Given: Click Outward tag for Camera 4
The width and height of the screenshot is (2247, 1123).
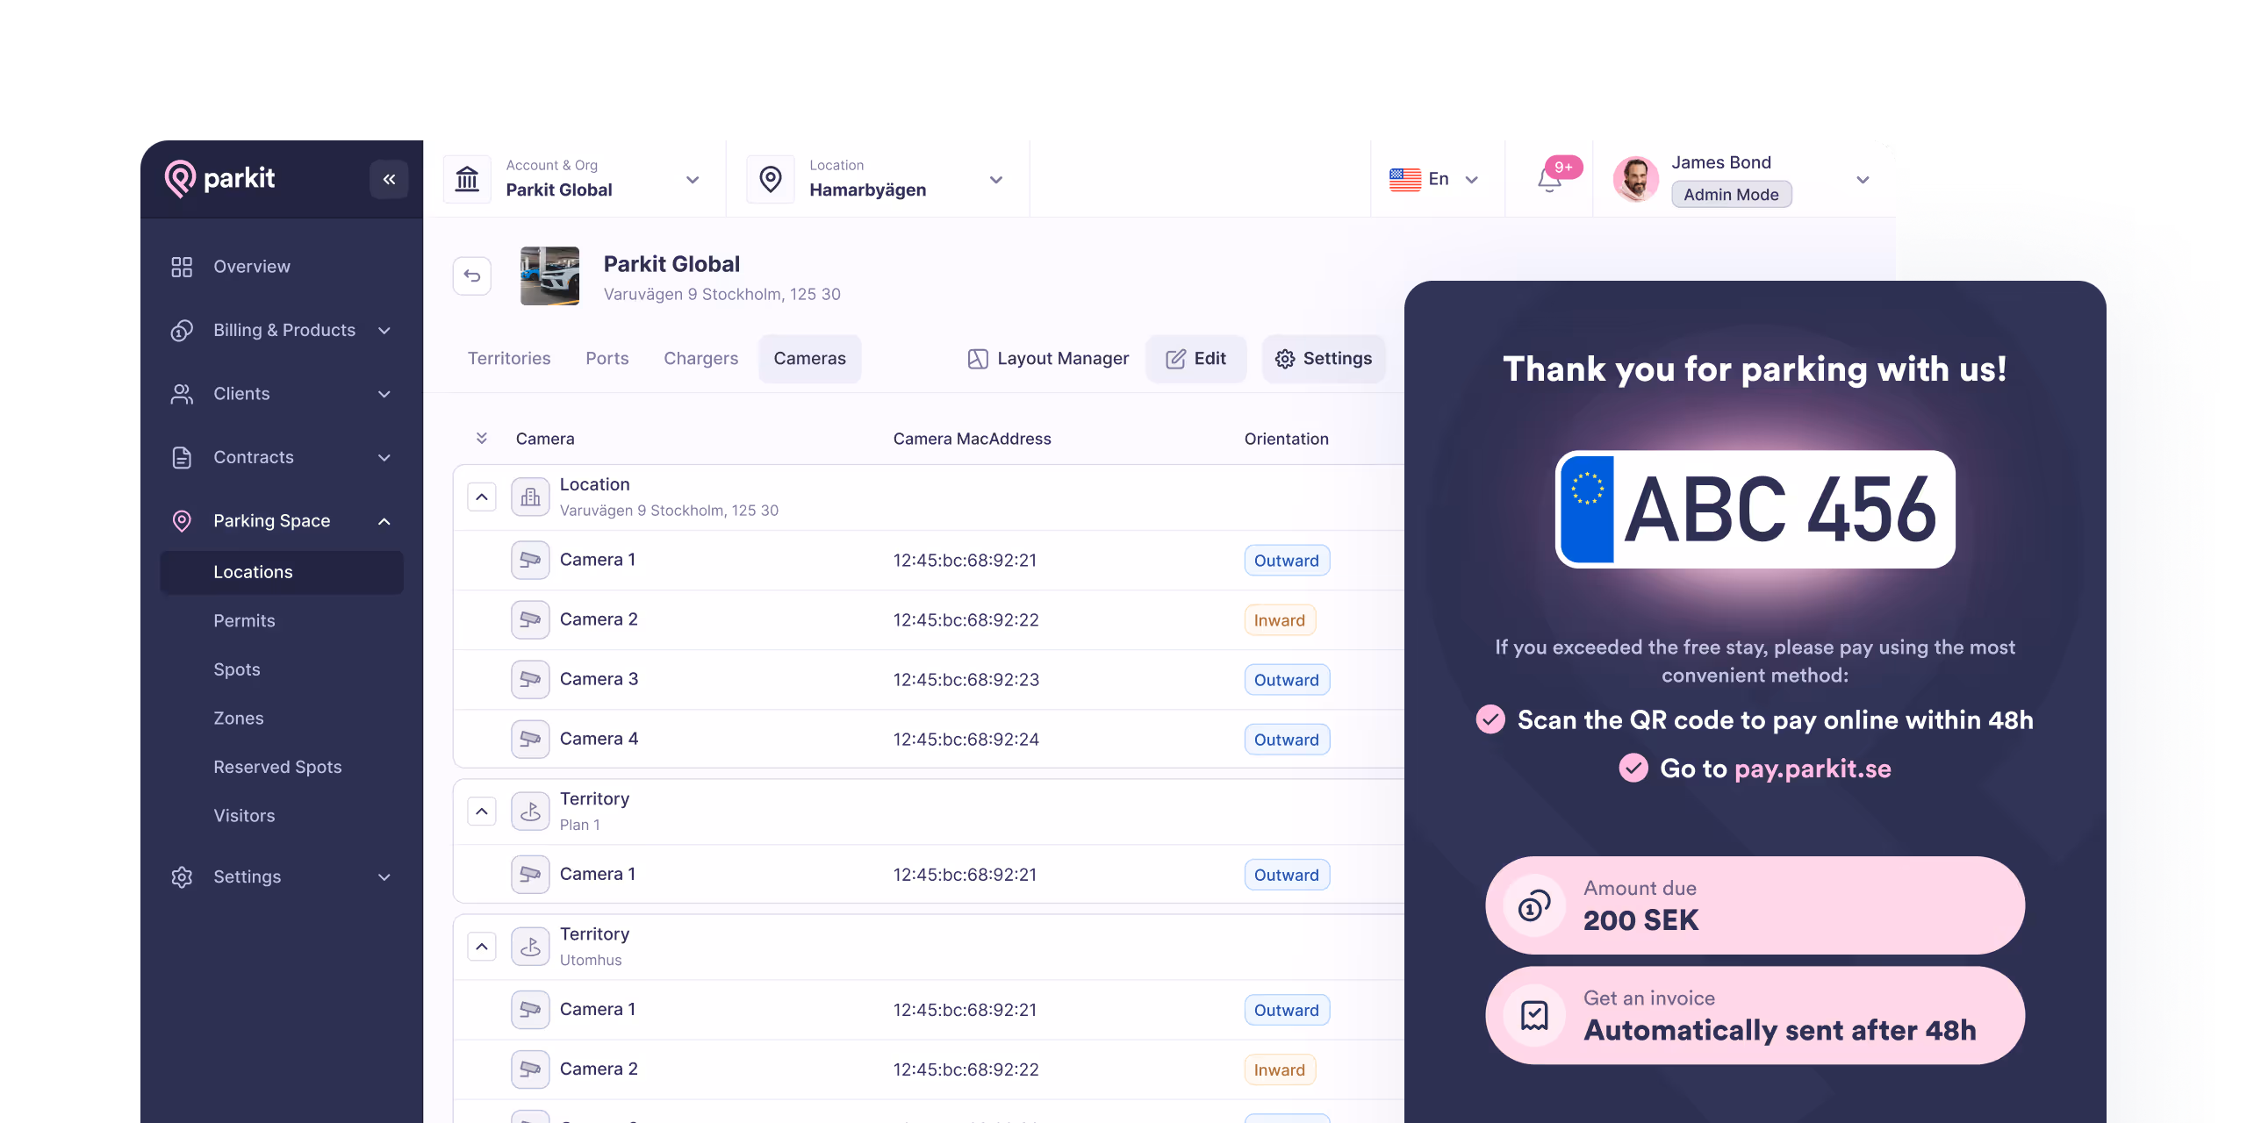Looking at the screenshot, I should 1287,740.
